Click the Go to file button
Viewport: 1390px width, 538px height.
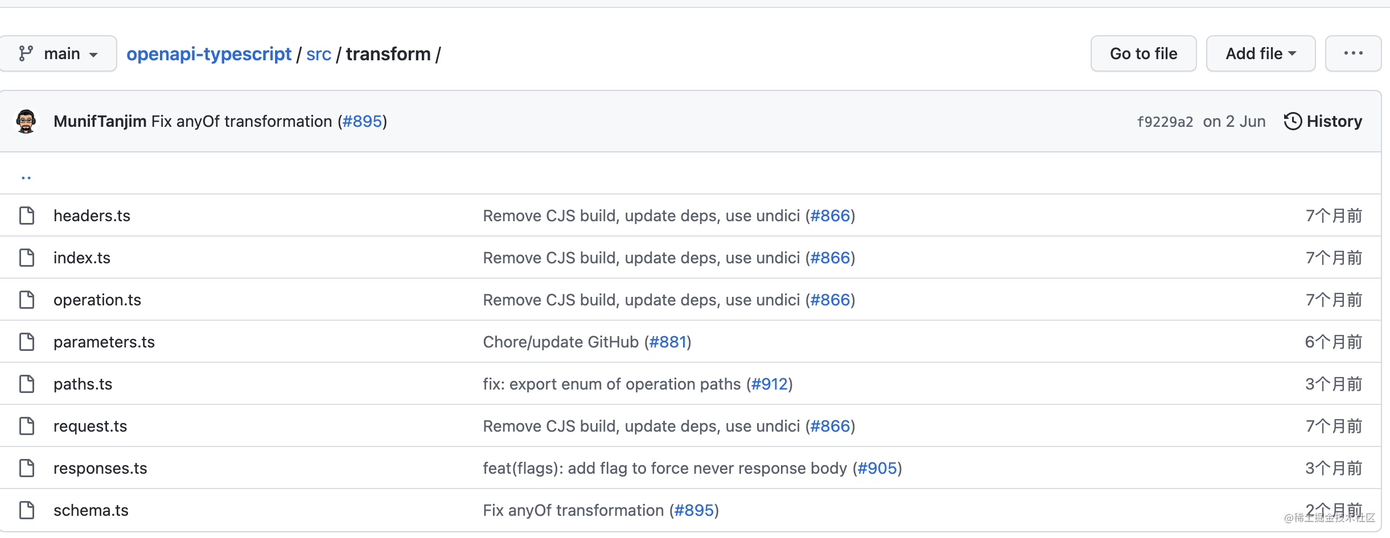click(1143, 53)
